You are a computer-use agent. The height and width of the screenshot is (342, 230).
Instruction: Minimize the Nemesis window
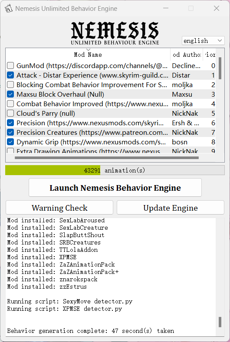point(166,8)
